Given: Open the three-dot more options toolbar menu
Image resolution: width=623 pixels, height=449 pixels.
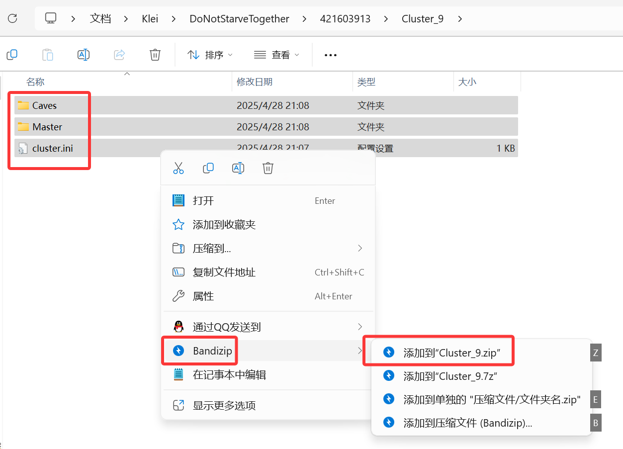Looking at the screenshot, I should pyautogui.click(x=331, y=55).
